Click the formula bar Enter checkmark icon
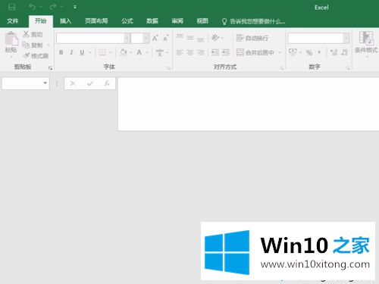379x284 pixels. pyautogui.click(x=90, y=83)
